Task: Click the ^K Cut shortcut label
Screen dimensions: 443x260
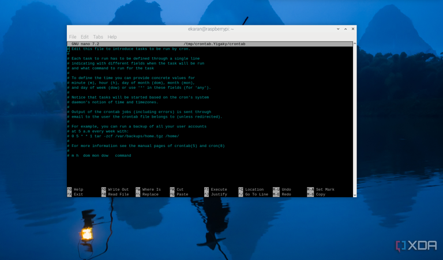Action: [x=177, y=190]
